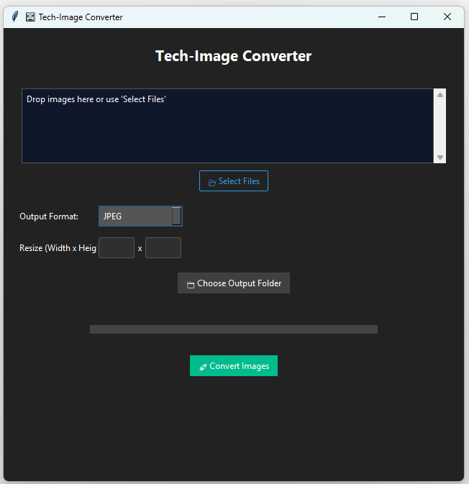Viewport: 469px width, 484px height.
Task: Click the conversion progress bar
Action: (234, 329)
